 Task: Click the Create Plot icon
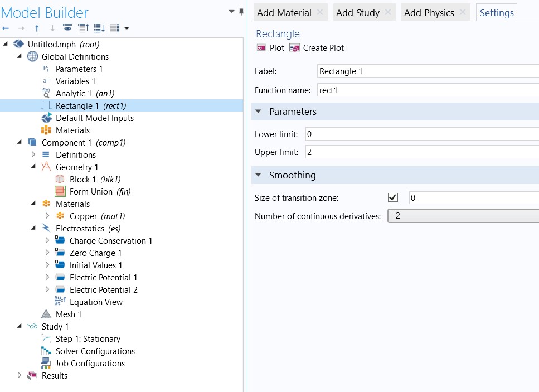pos(295,48)
